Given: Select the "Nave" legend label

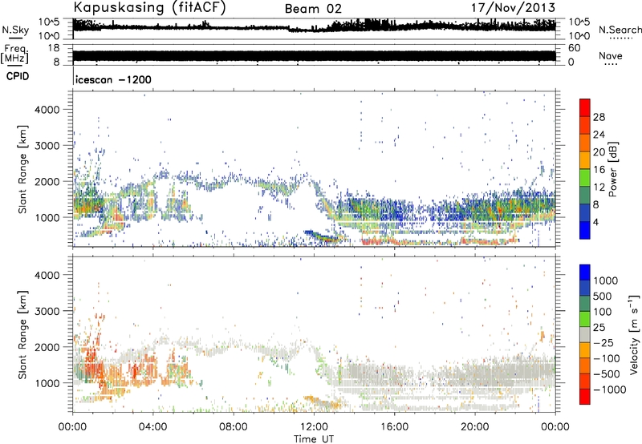Looking at the screenshot, I should (611, 56).
